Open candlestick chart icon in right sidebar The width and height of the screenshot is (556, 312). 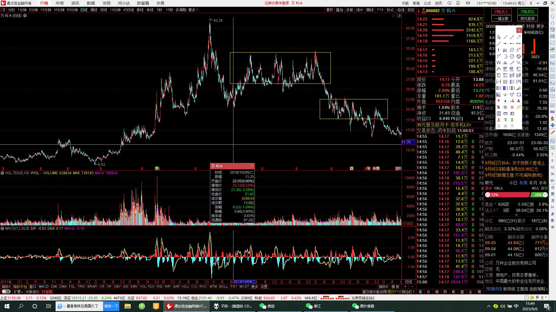(x=553, y=49)
